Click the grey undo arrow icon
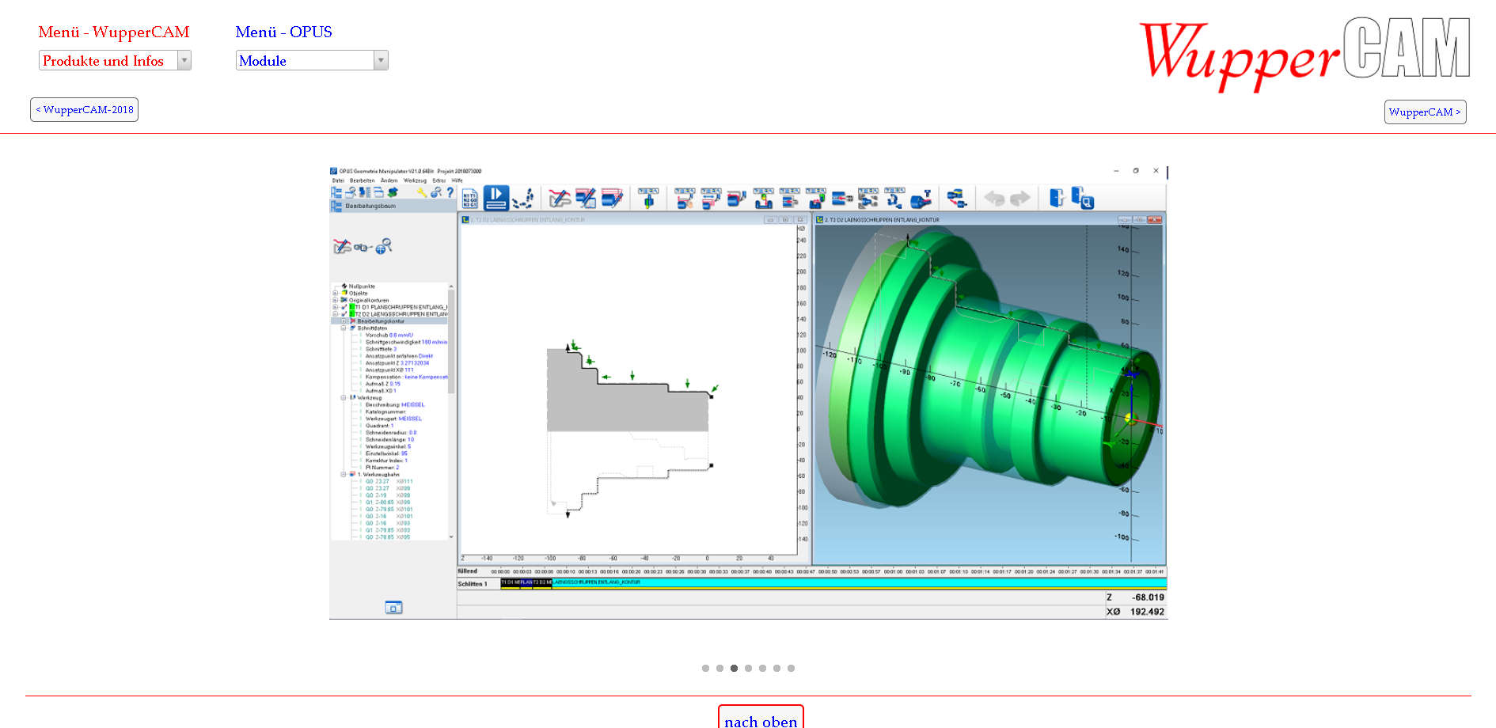This screenshot has height=728, width=1496. [x=994, y=198]
